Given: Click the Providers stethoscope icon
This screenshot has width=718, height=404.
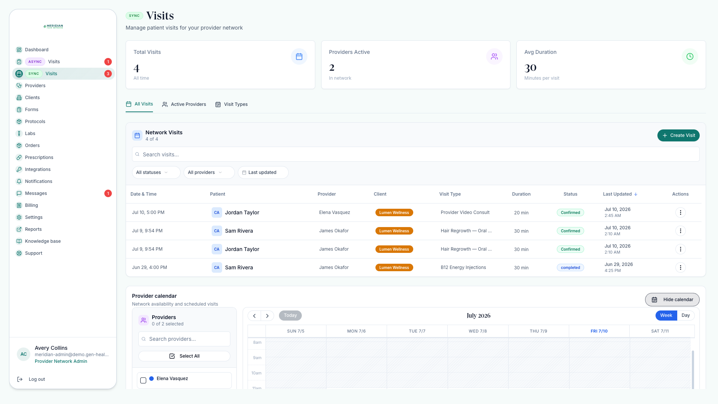Looking at the screenshot, I should coord(19,86).
